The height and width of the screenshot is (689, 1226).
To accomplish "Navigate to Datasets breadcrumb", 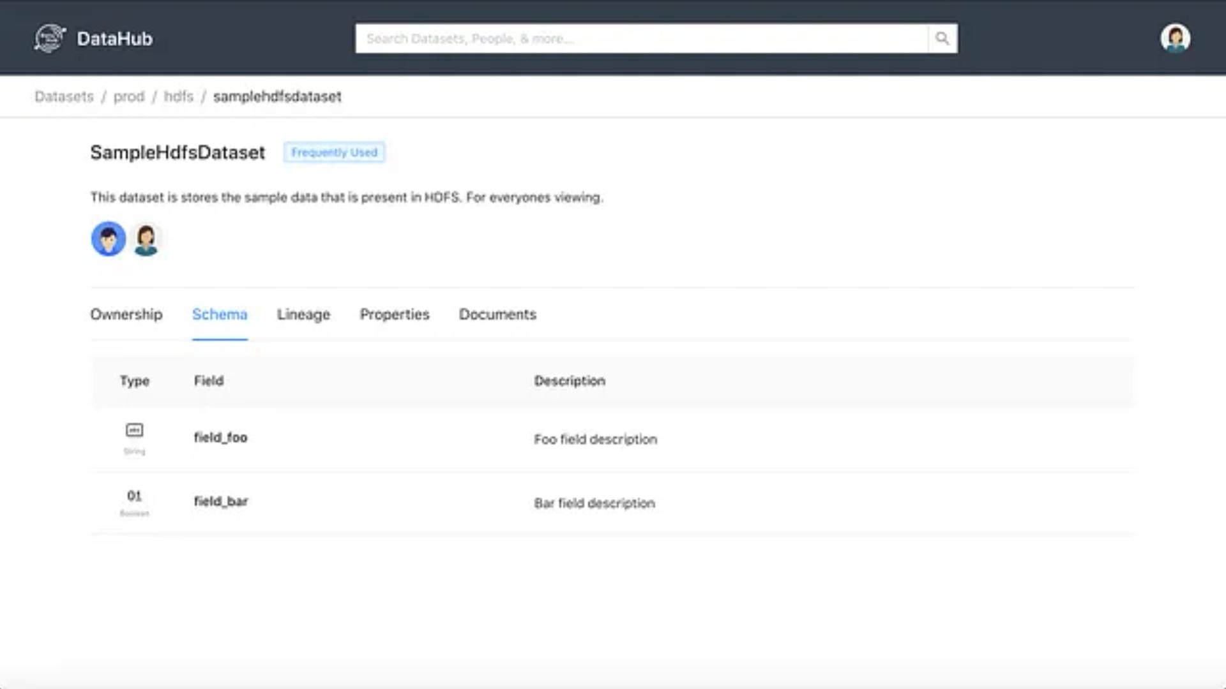I will coord(64,96).
